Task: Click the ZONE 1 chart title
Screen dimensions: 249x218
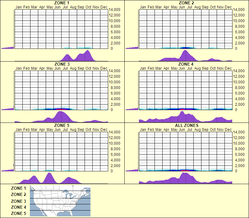Action: 62,3
